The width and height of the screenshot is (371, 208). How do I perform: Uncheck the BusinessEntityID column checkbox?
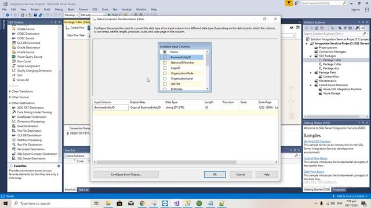[165, 57]
